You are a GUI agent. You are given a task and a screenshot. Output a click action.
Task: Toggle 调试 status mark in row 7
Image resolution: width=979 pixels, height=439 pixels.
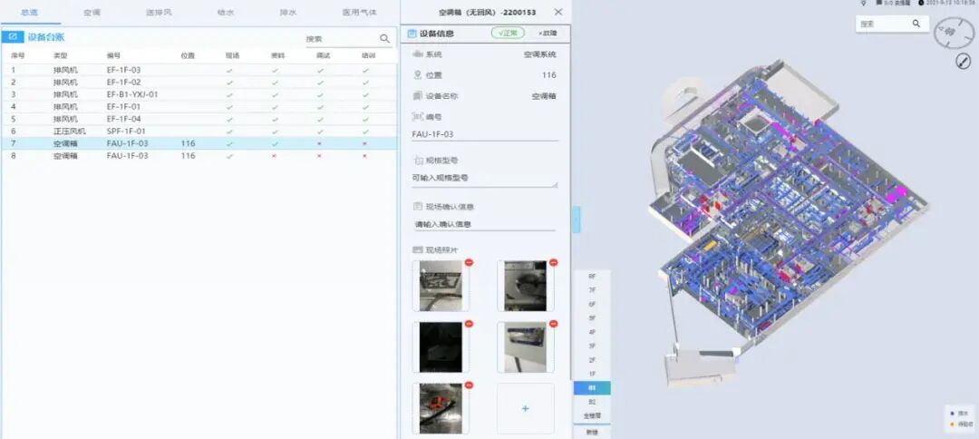point(320,143)
